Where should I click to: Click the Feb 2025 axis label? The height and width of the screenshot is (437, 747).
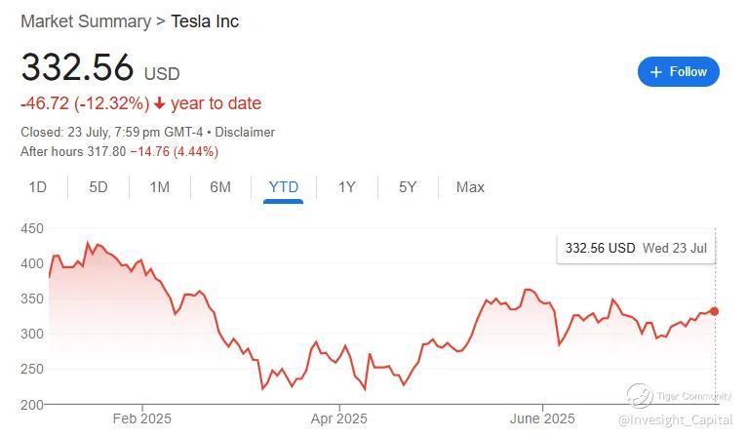click(142, 419)
